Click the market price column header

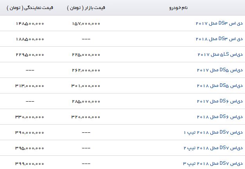click(x=86, y=8)
